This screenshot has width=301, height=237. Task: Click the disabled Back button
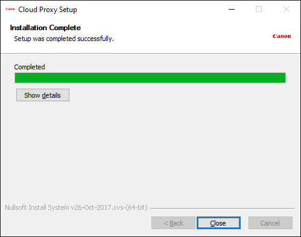(173, 223)
